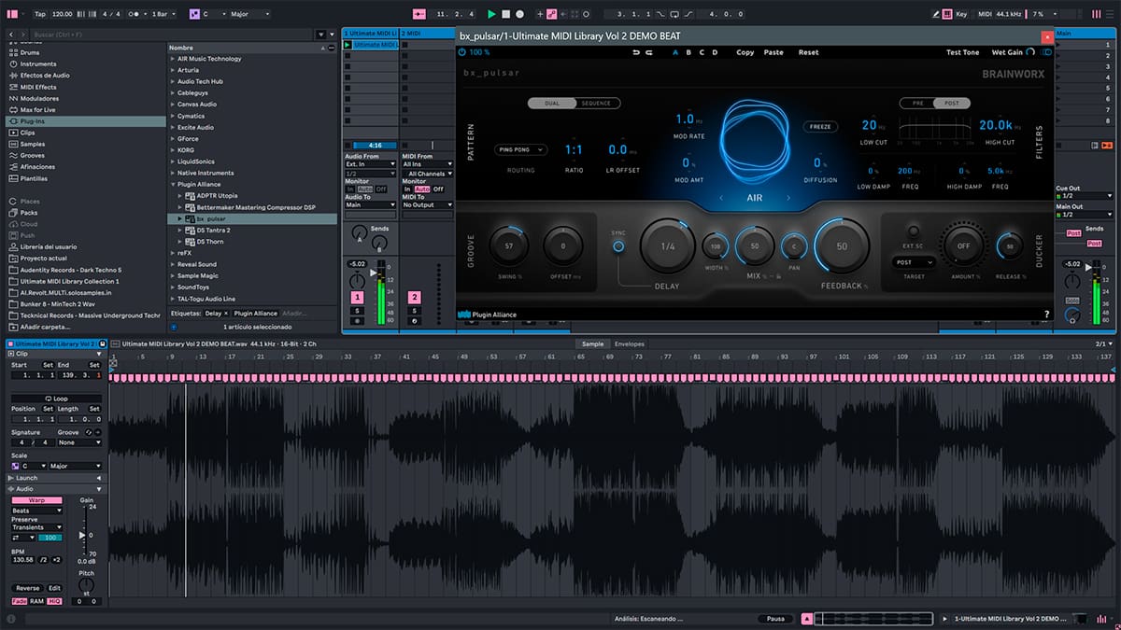Open the Major scale dropdown in the top bar
The width and height of the screenshot is (1121, 630).
251,14
